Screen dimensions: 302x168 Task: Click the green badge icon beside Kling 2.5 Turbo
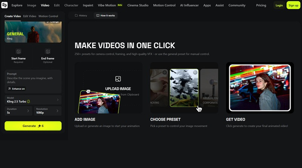[x=28, y=101]
